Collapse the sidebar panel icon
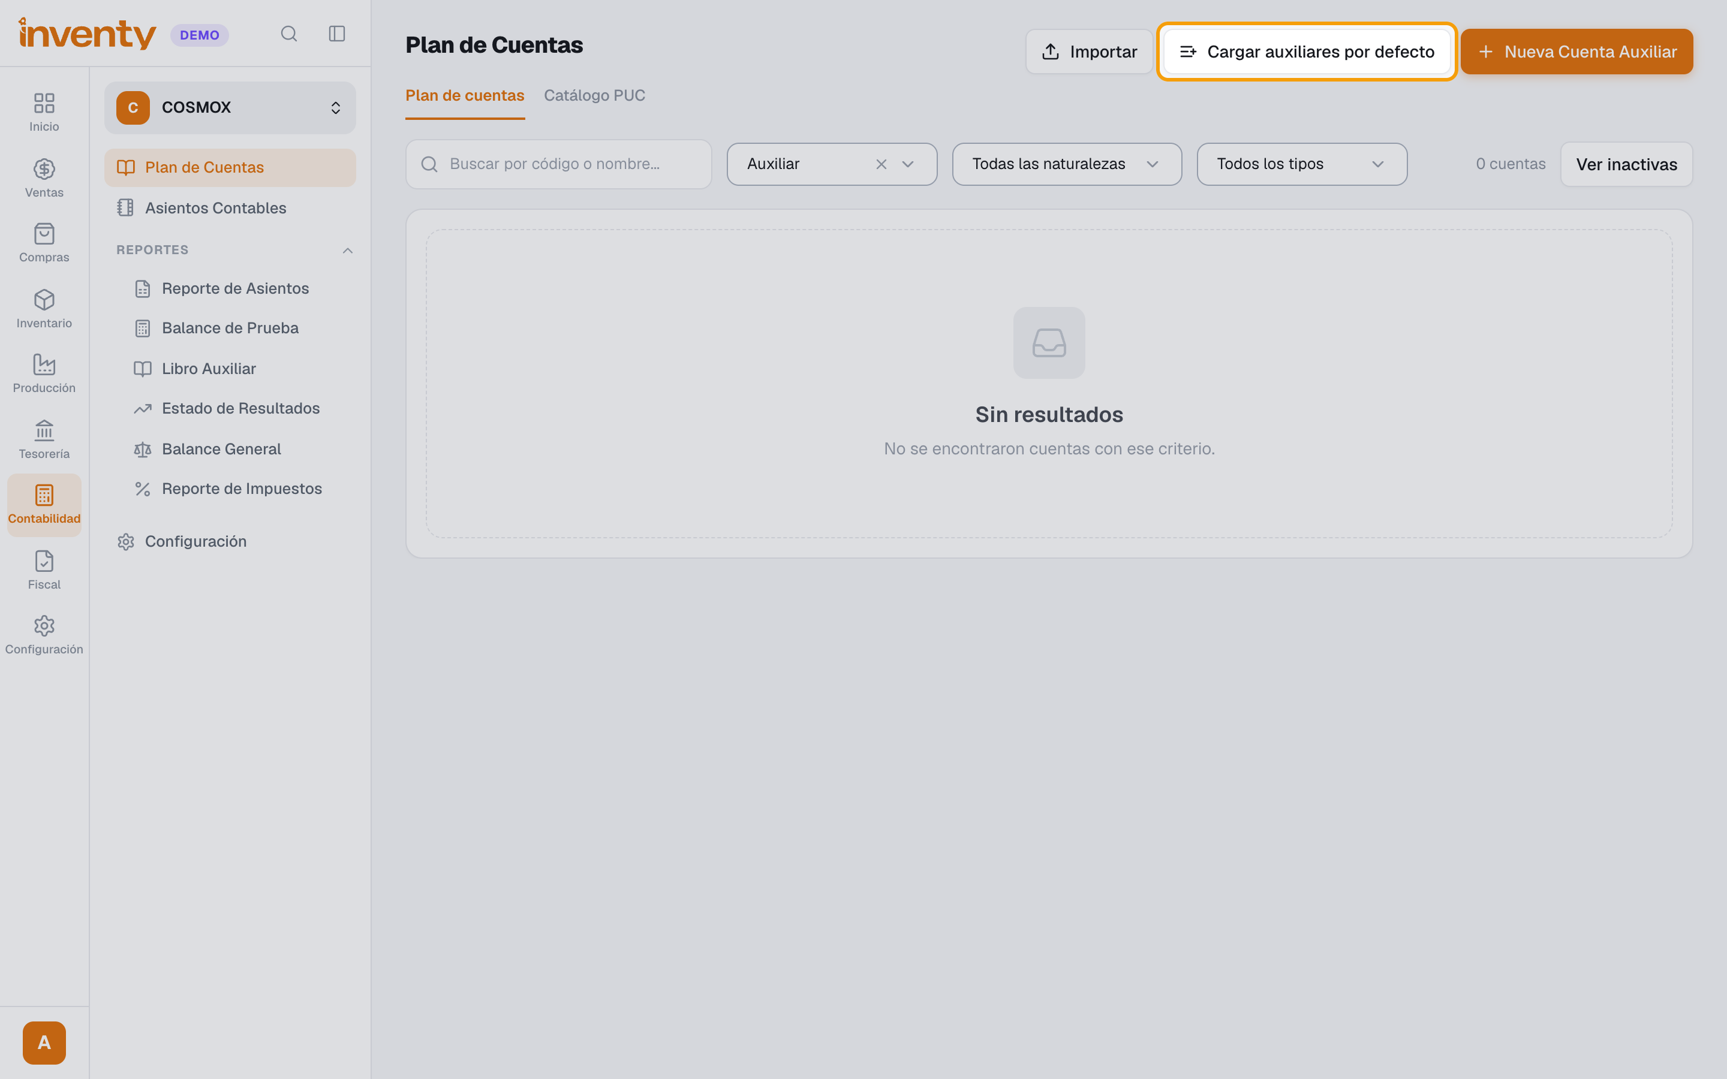 [x=337, y=34]
